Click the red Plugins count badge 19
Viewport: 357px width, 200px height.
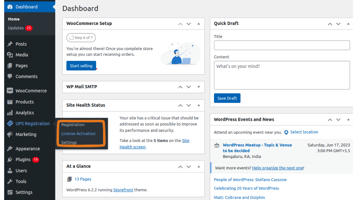click(x=35, y=160)
